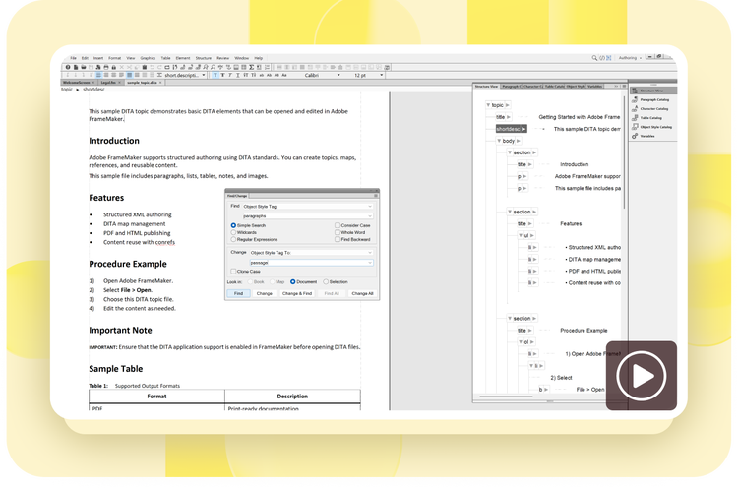Screen dimensions: 738x488
Task: Open the Calibri font family dropdown
Action: 322,76
